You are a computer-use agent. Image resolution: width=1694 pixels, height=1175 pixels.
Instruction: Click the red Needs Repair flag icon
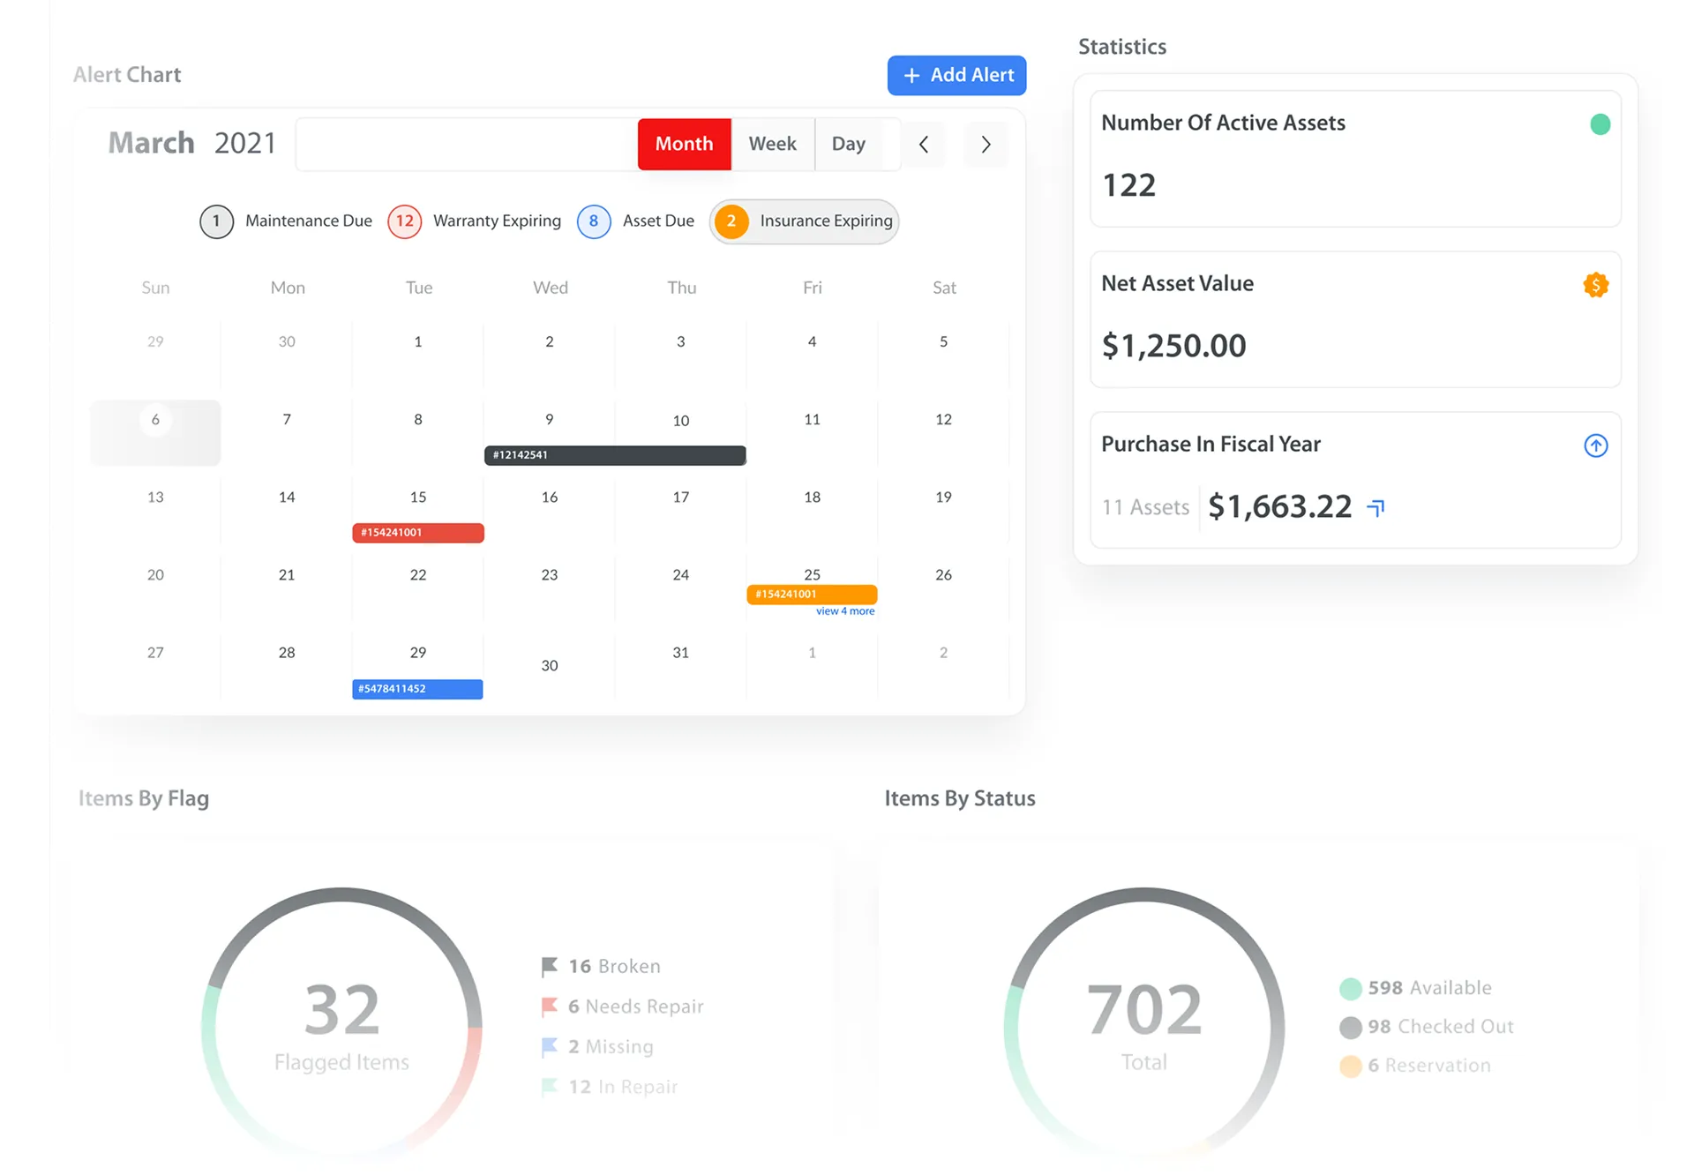[549, 1007]
